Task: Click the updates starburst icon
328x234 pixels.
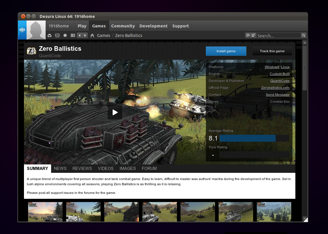Action: [65, 35]
